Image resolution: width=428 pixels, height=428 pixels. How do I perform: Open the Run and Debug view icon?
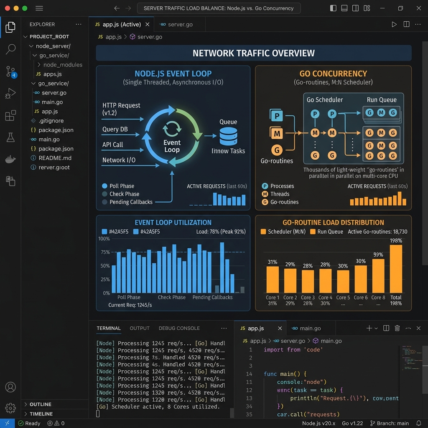pos(10,93)
